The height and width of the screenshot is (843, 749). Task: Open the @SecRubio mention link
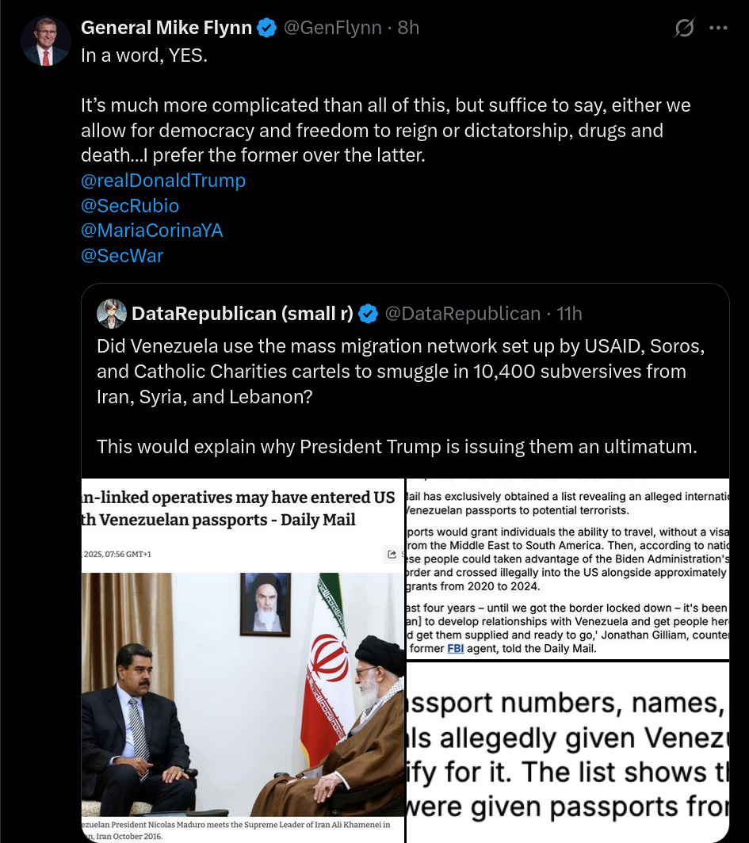tap(129, 205)
